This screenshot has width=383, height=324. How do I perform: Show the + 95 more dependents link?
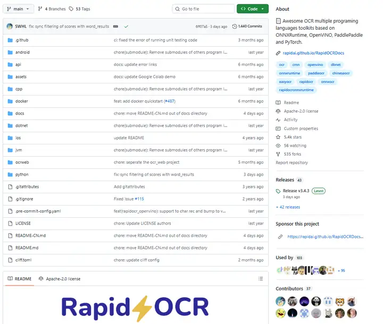[x=341, y=270]
